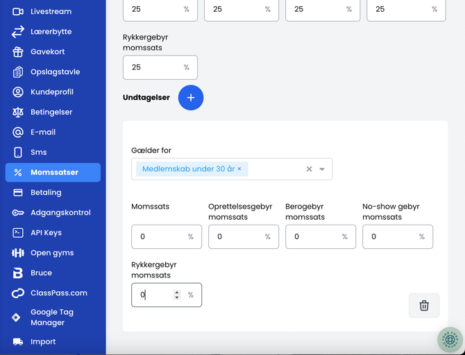The width and height of the screenshot is (465, 355).
Task: Click the Livestream camera icon
Action: pyautogui.click(x=18, y=12)
